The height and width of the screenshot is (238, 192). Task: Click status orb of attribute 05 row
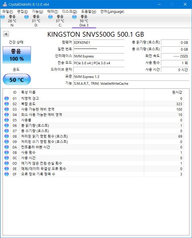tap(7, 120)
